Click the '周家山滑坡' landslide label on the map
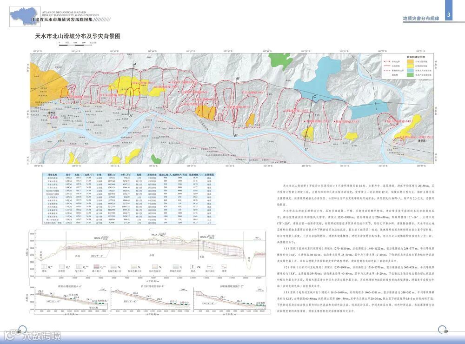This screenshot has height=344, width=465. coord(144,82)
